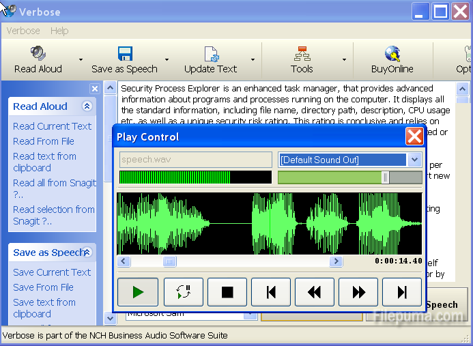This screenshot has height=346, width=473.
Task: Click the playback volume slider handle
Action: (385, 177)
